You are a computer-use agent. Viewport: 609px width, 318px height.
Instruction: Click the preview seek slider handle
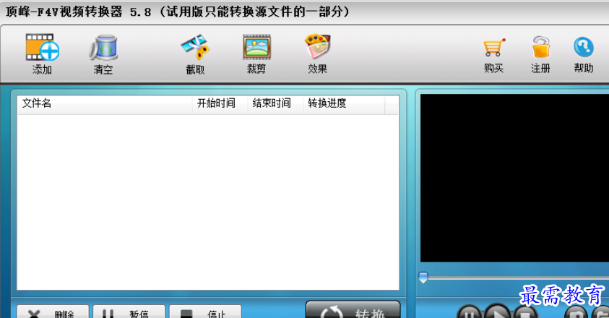(423, 278)
